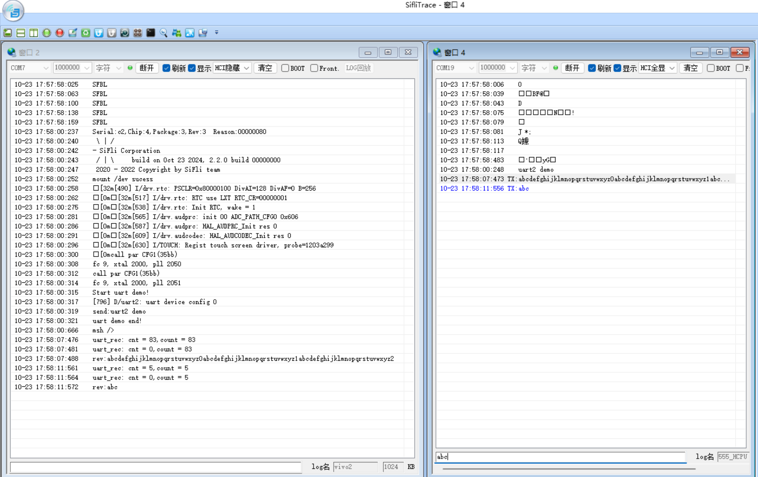Image resolution: width=758 pixels, height=477 pixels.
Task: Select the 'mount /dev sucess' log line
Action: coord(207,179)
